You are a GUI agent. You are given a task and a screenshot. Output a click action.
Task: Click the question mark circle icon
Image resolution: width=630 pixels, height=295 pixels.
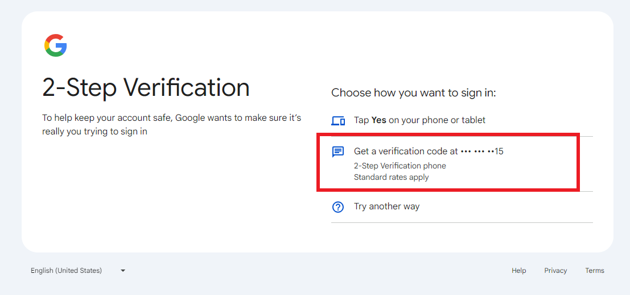point(338,207)
